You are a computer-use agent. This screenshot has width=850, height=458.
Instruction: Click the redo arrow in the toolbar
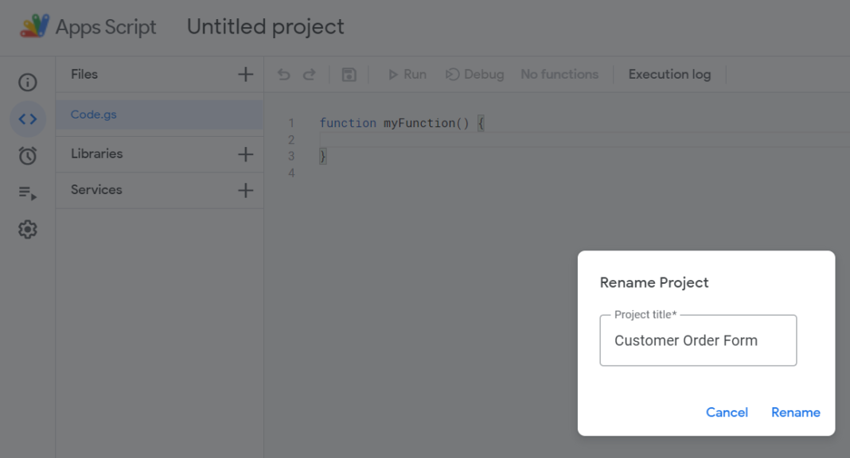click(309, 75)
